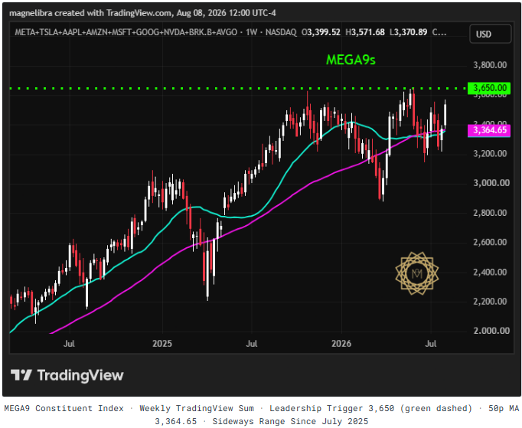522x428 pixels.
Task: Click the open value O3,399.52
Action: (321, 32)
